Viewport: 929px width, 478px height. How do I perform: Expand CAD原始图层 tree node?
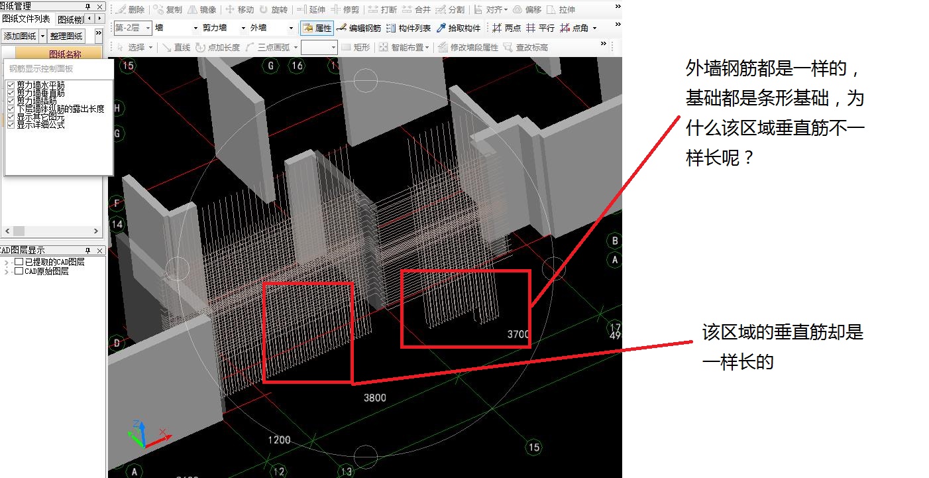click(x=7, y=272)
